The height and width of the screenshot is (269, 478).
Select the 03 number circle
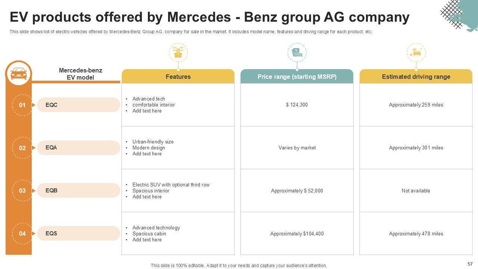[22, 191]
